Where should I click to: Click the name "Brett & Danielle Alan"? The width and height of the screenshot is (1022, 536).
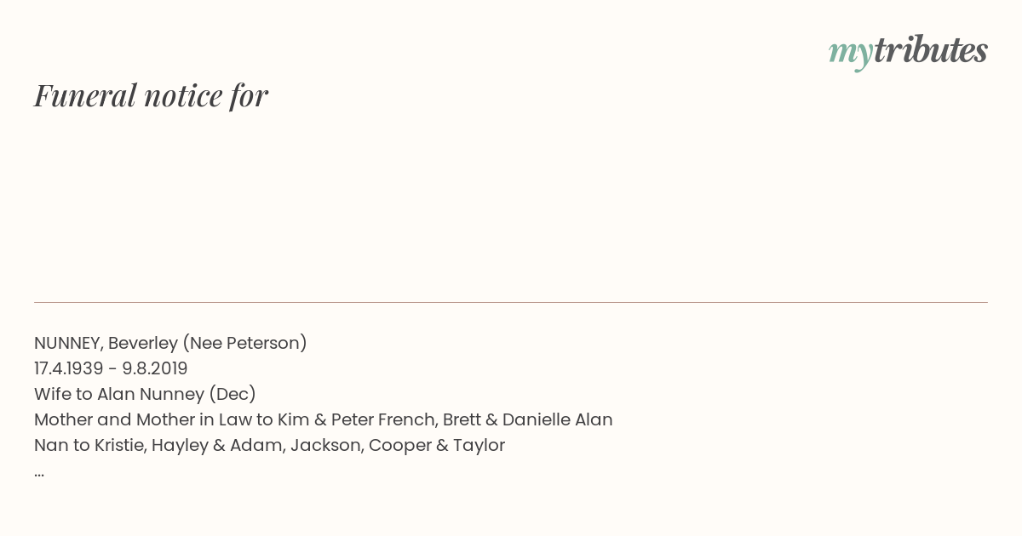coord(528,419)
